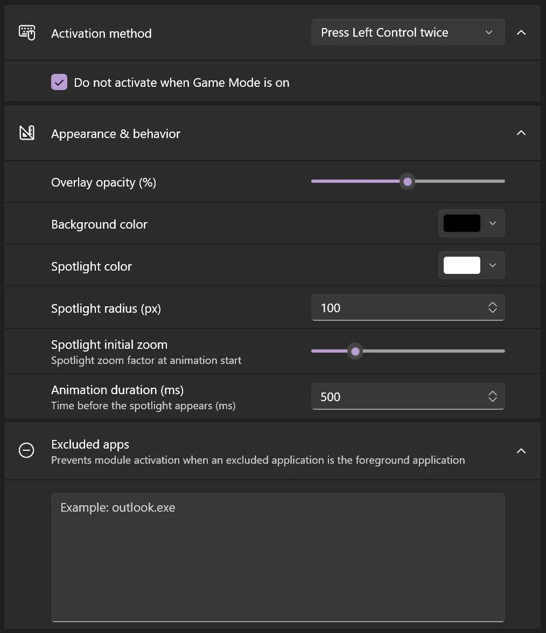Click the Prevents module activation description text
The width and height of the screenshot is (546, 633).
pos(258,460)
